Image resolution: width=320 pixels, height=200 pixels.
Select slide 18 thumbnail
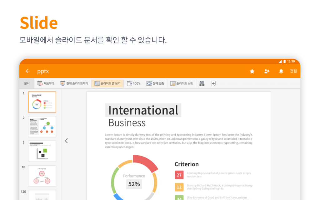click(42, 176)
